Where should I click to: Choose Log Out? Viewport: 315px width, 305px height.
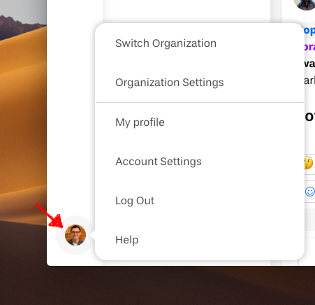click(135, 201)
